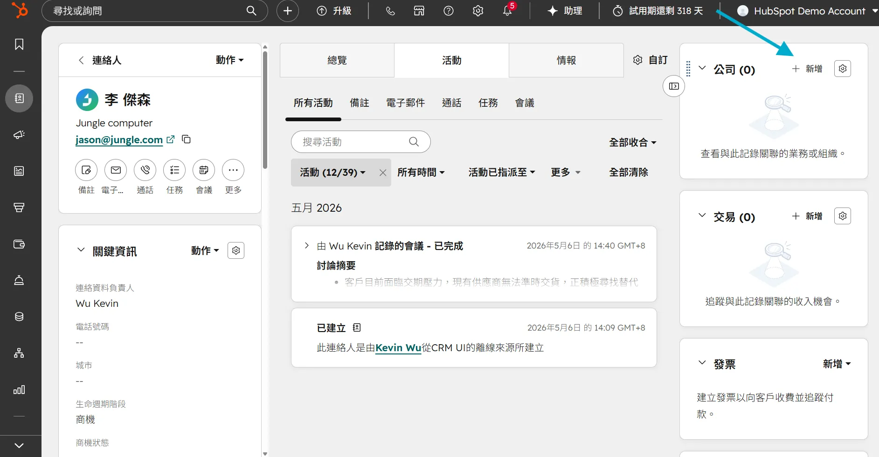
Task: Open the data management database icon
Action: pyautogui.click(x=19, y=317)
